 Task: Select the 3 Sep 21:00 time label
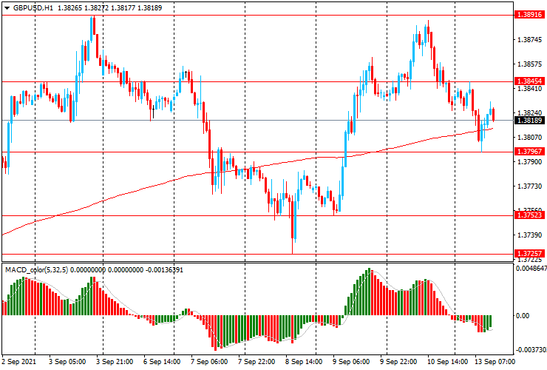click(115, 362)
